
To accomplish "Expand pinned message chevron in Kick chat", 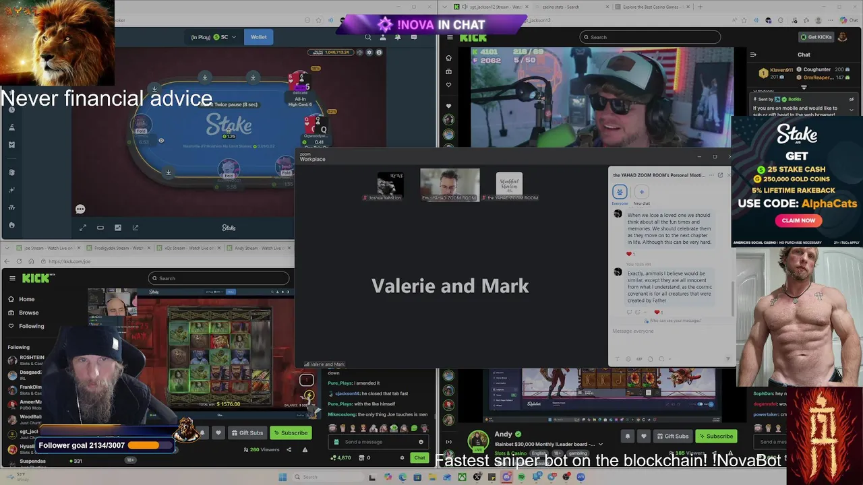I will click(852, 110).
